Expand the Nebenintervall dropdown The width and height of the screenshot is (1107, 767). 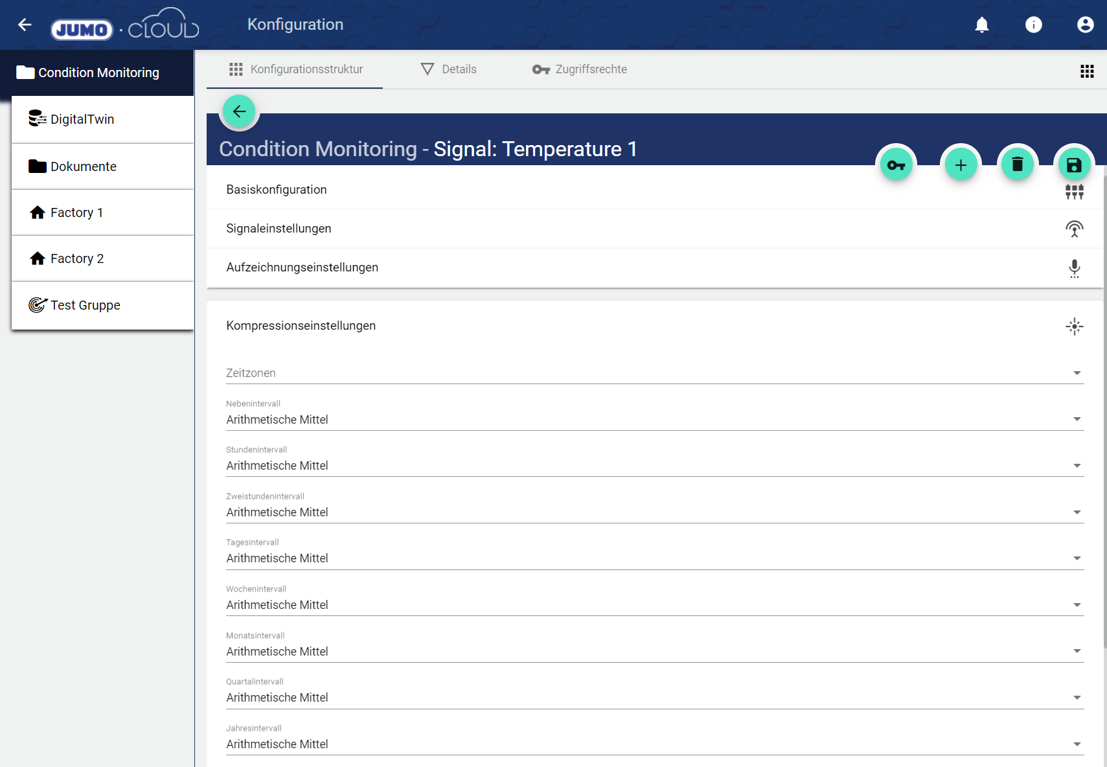pyautogui.click(x=654, y=419)
